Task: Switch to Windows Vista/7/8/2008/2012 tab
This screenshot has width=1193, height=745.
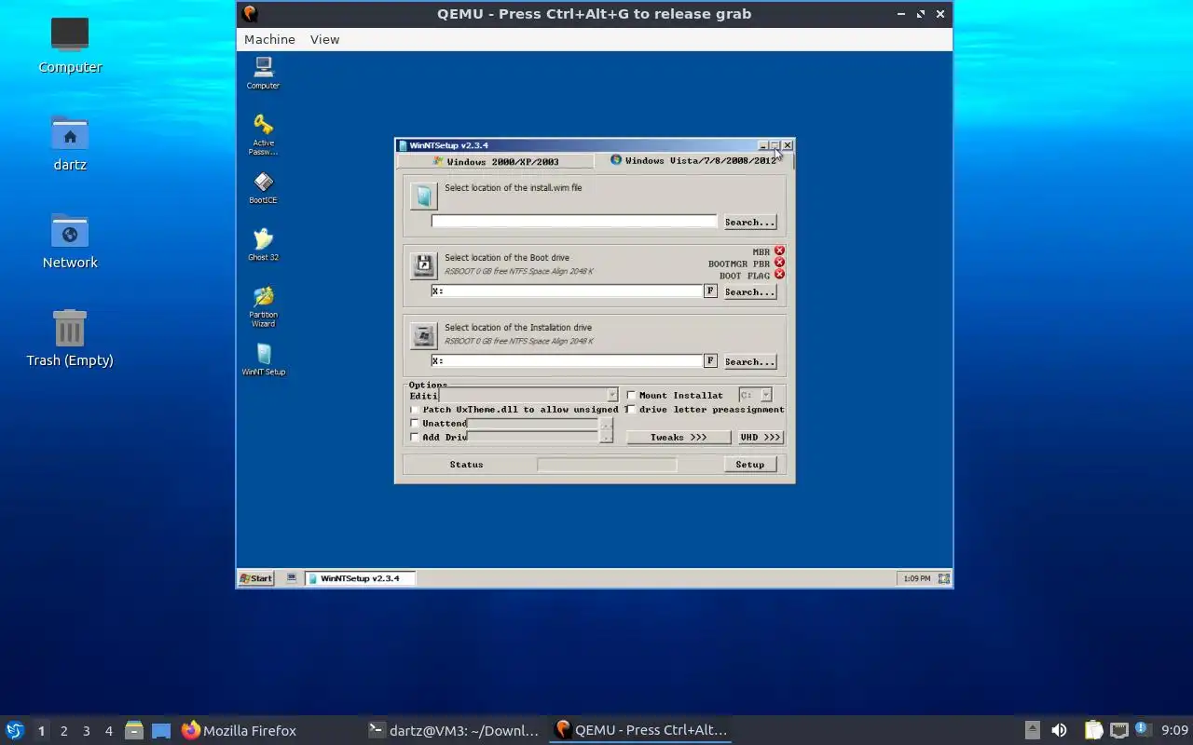Action: [x=693, y=160]
